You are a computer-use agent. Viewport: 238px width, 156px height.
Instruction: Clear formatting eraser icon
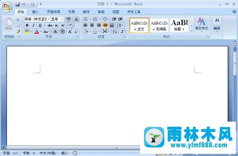(71, 25)
